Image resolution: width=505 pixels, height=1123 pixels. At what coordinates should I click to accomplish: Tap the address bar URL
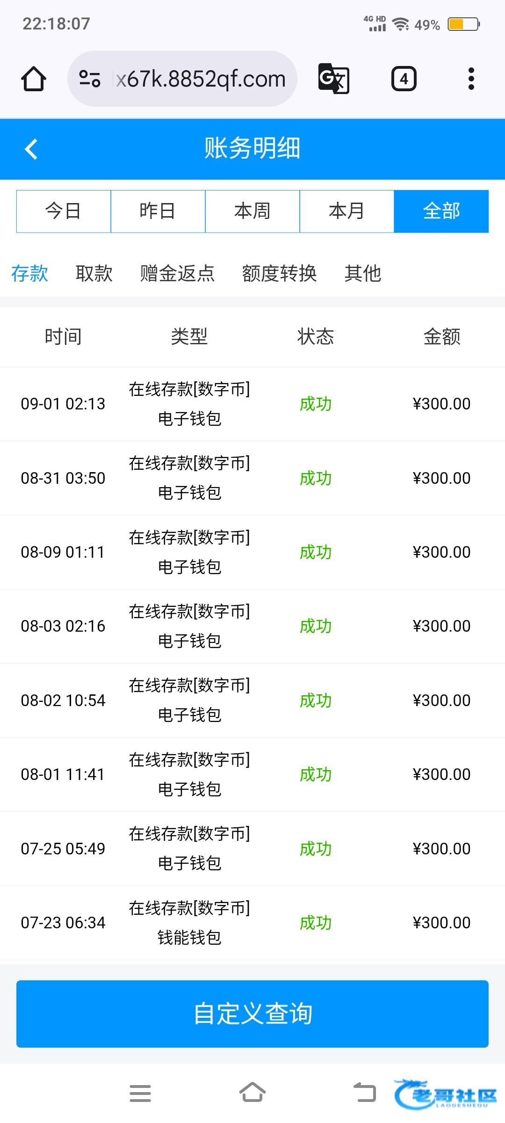pyautogui.click(x=201, y=79)
